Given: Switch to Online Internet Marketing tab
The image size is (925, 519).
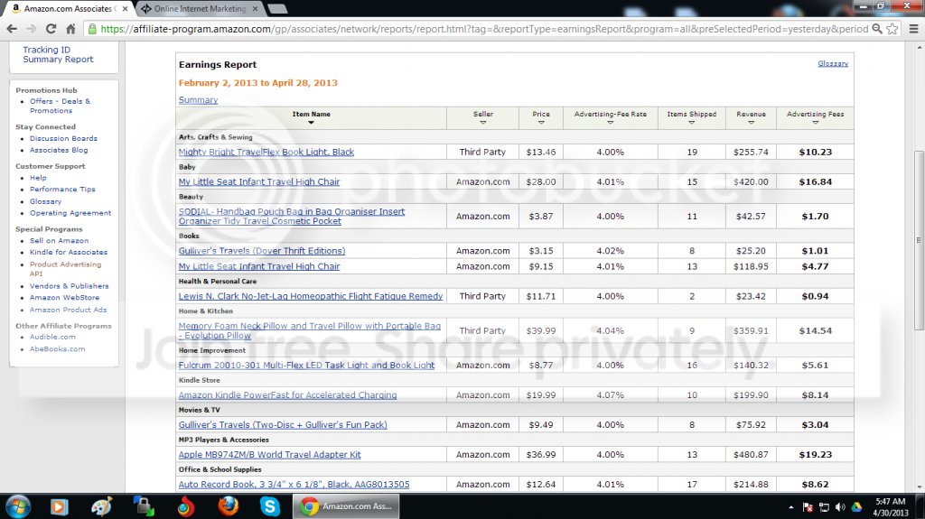Looking at the screenshot, I should 200,9.
